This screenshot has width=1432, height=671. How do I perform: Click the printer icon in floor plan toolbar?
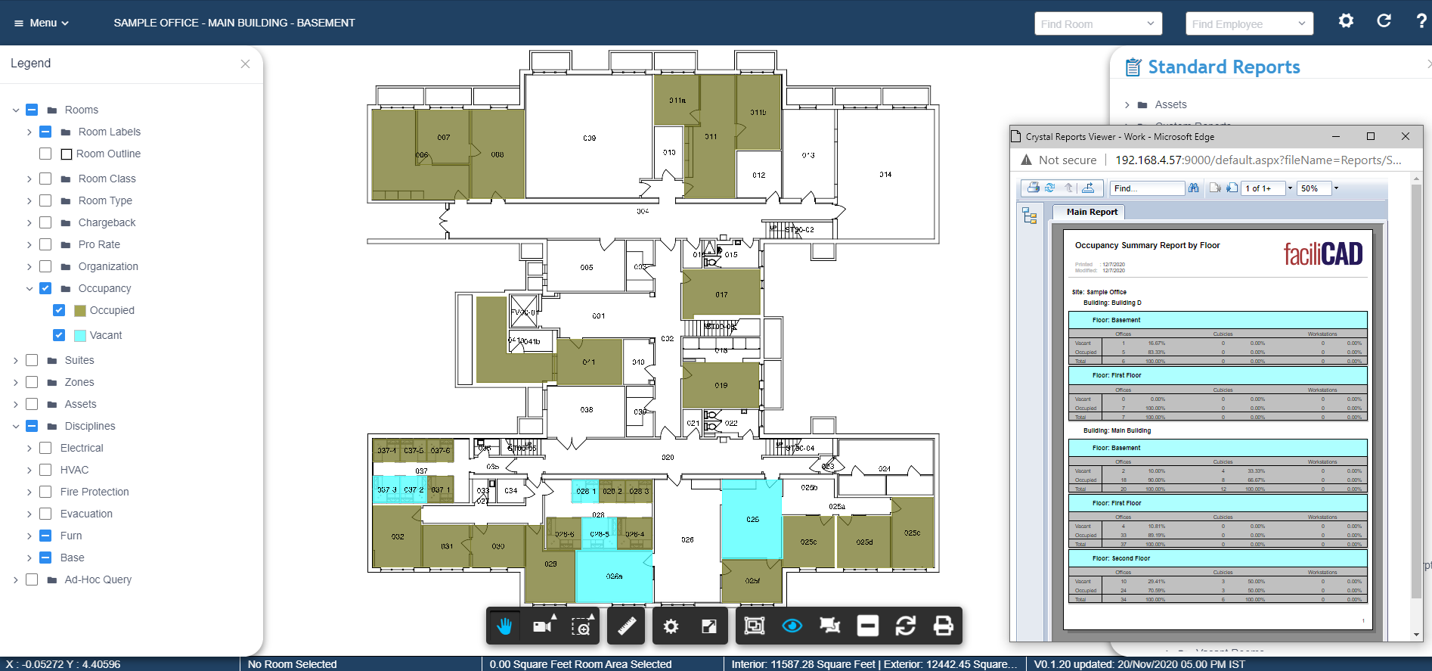click(x=943, y=626)
